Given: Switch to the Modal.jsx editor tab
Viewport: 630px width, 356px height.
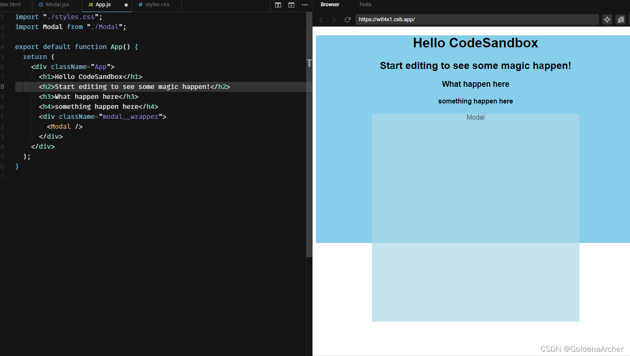Looking at the screenshot, I should pyautogui.click(x=57, y=5).
